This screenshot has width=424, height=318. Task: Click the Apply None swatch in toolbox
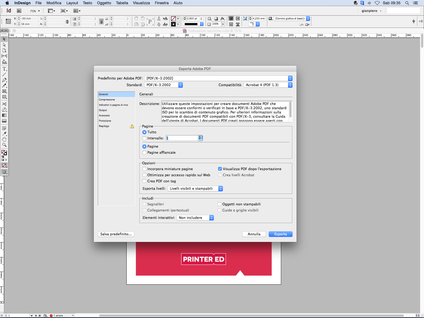(x=4, y=165)
